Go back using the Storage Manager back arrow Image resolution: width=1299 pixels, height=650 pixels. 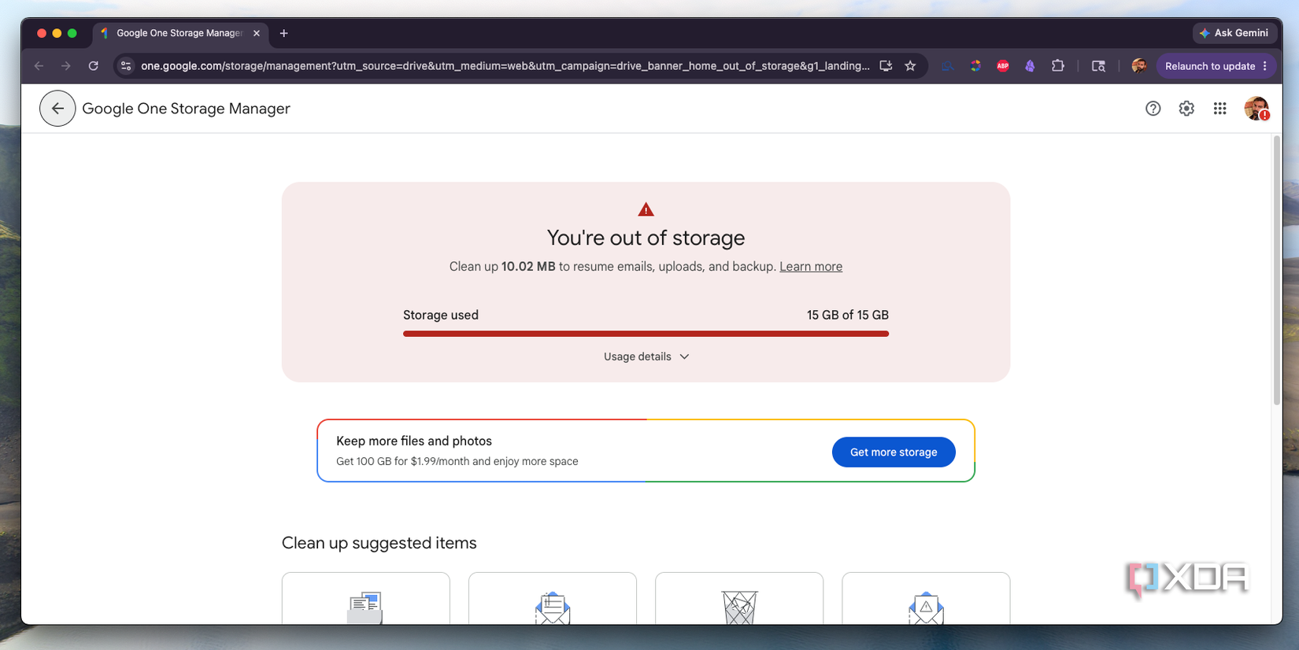pyautogui.click(x=57, y=109)
